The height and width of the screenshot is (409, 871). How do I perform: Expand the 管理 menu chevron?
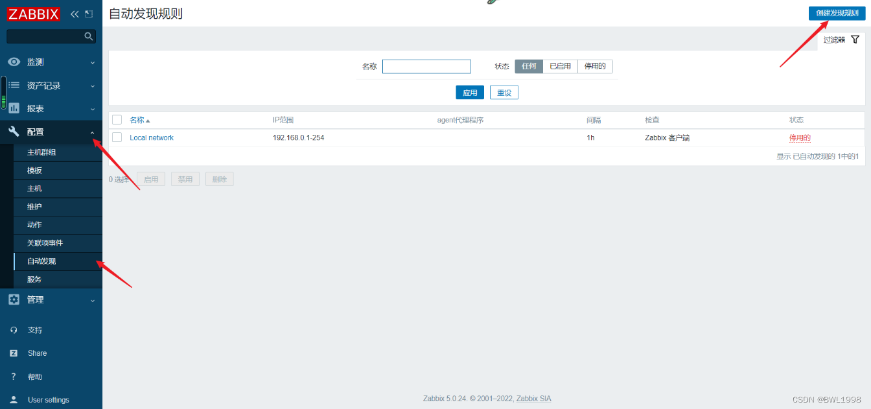(92, 300)
